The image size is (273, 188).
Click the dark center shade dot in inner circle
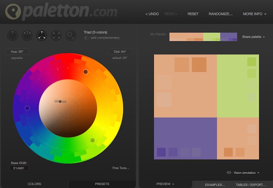coord(60,101)
